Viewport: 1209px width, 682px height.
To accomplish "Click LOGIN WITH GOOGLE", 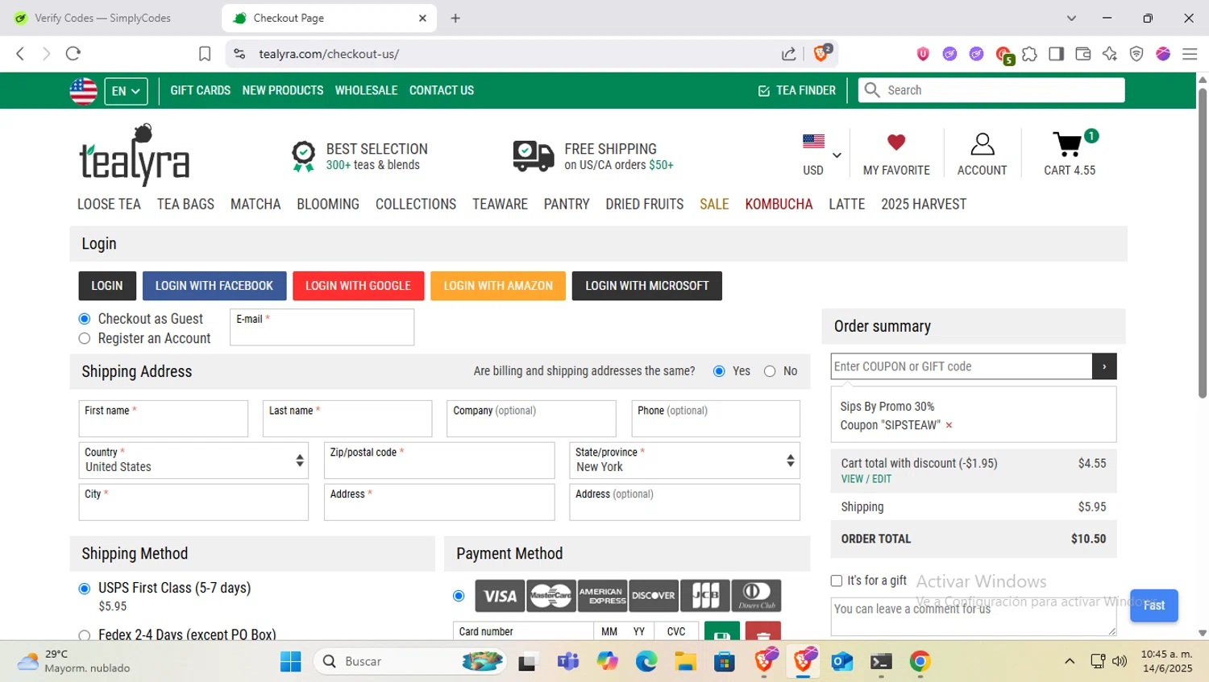I will 358,286.
